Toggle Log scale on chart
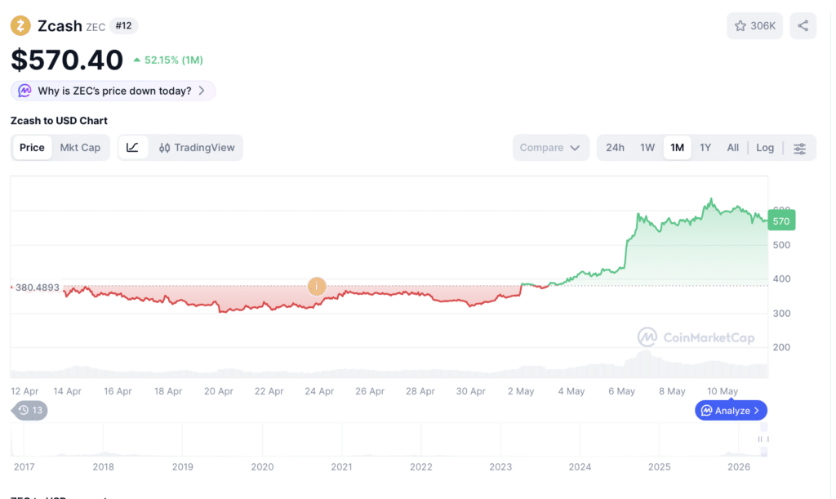836x499 pixels. (764, 148)
